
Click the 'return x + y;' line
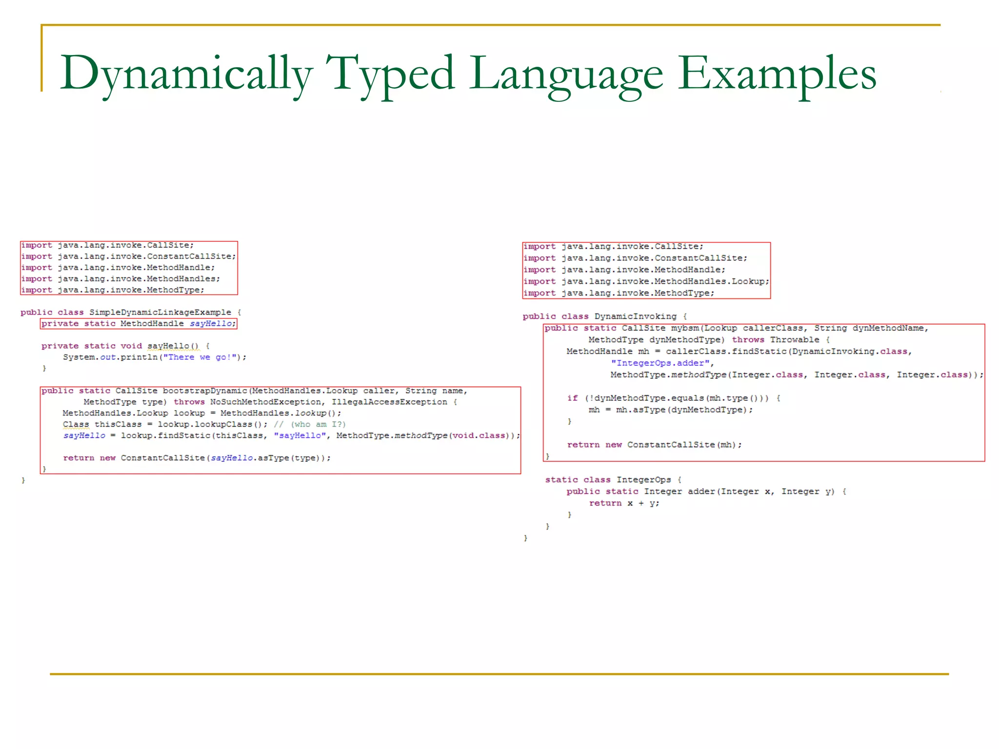coord(624,504)
